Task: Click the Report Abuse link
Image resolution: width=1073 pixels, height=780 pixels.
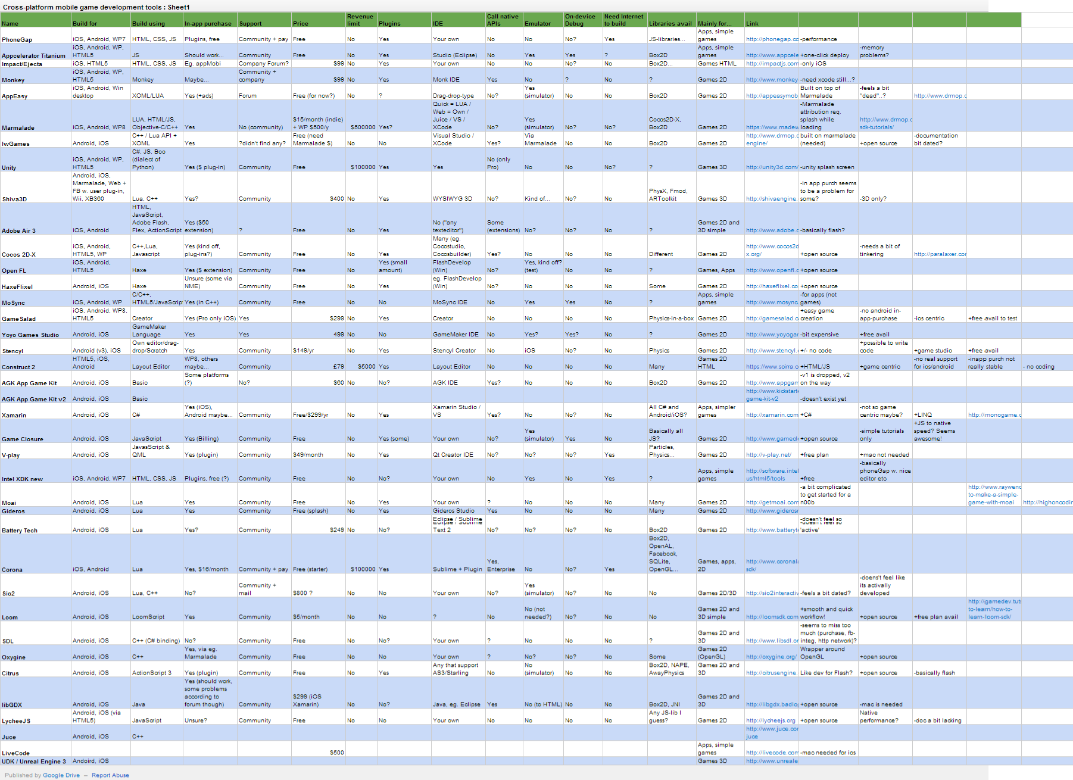Action: coord(110,775)
